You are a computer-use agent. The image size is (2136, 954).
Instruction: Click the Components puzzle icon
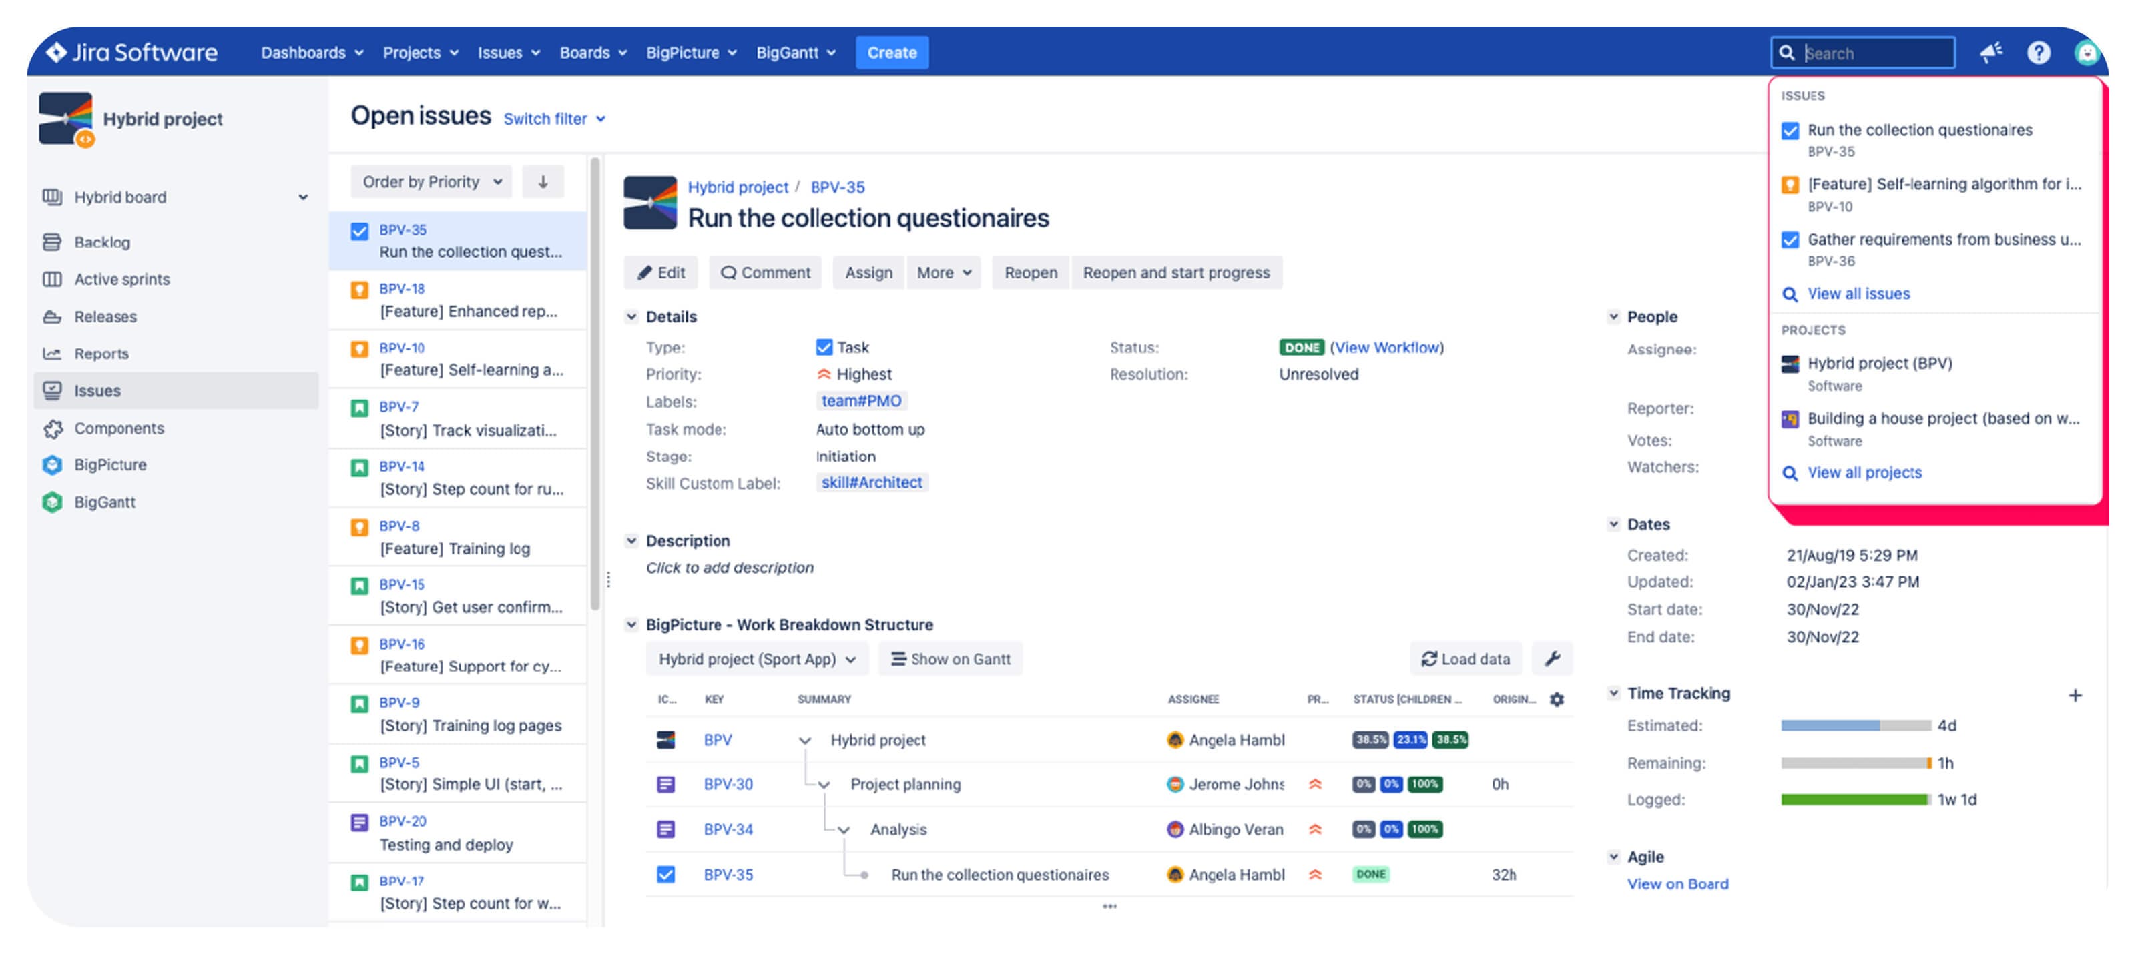pos(52,428)
